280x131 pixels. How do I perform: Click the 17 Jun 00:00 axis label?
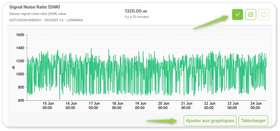point(94,106)
